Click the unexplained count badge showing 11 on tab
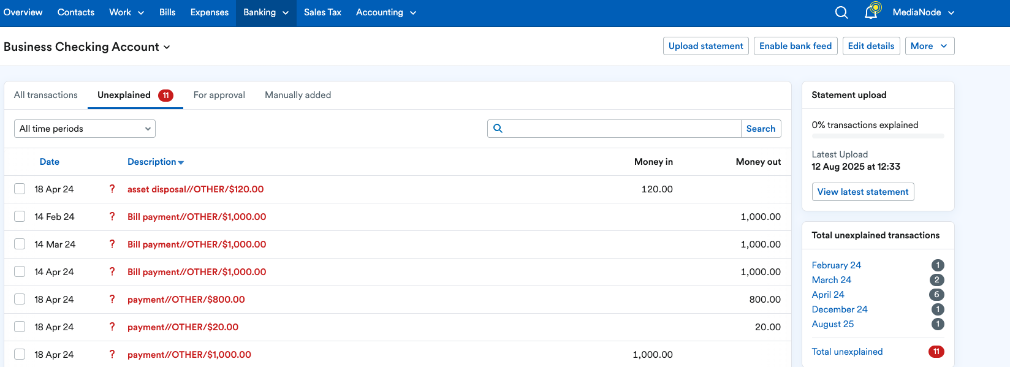This screenshot has width=1010, height=367. point(165,96)
